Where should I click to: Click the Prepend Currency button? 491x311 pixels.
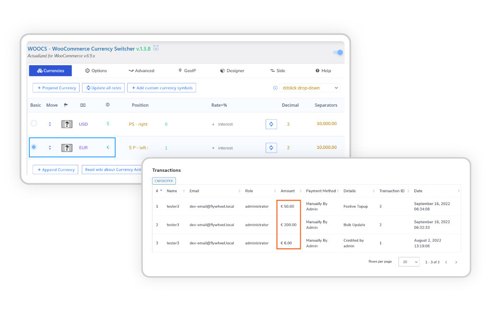pos(56,88)
